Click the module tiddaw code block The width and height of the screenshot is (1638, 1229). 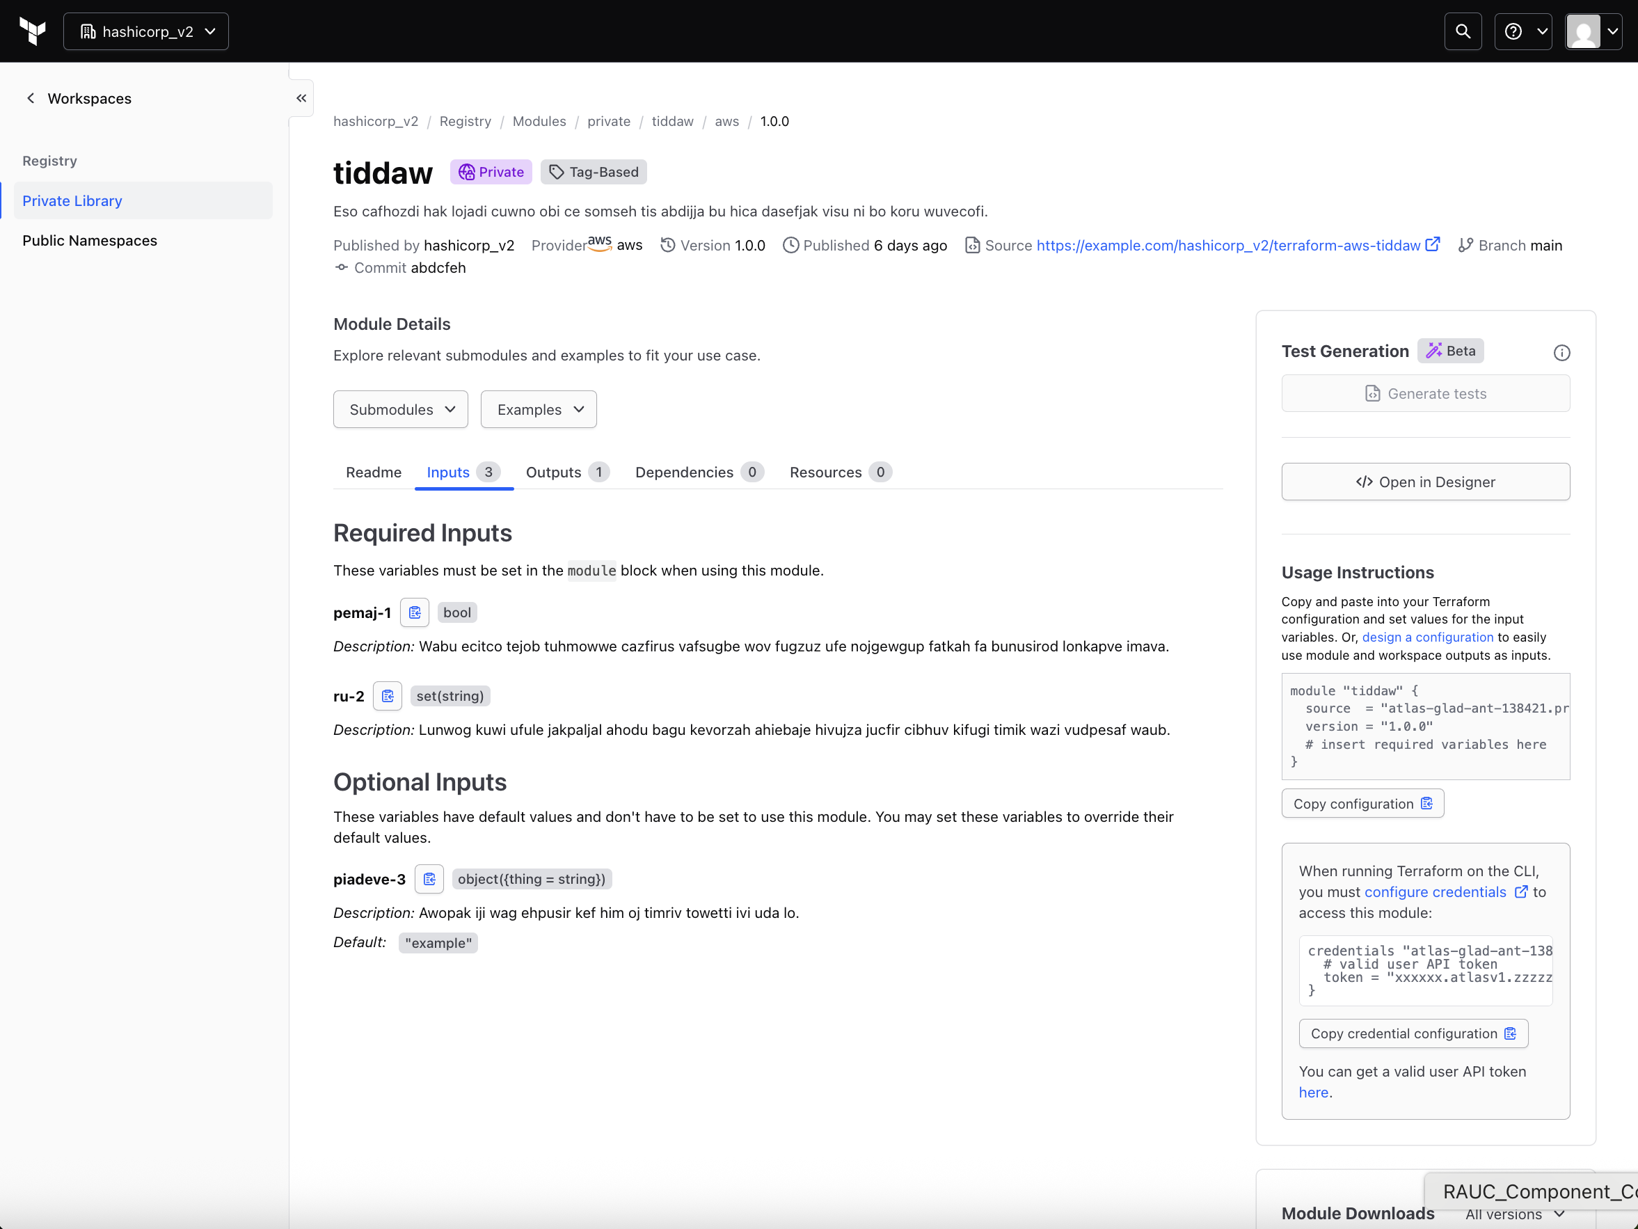(1426, 726)
